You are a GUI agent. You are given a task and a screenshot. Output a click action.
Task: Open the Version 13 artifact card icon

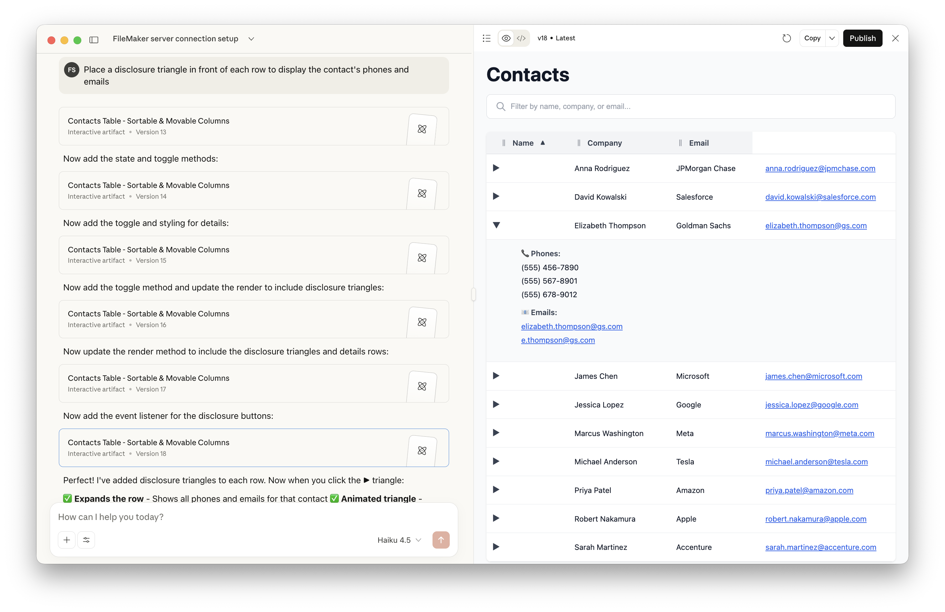[x=422, y=129]
